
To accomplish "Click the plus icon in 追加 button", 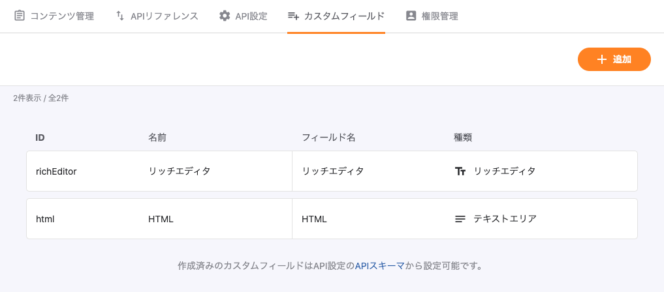I will click(602, 59).
